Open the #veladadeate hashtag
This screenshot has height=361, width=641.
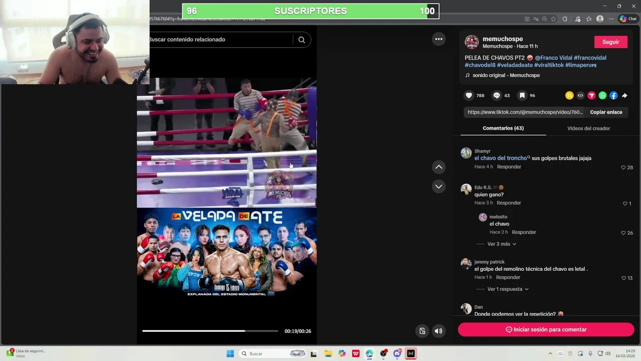(515, 65)
